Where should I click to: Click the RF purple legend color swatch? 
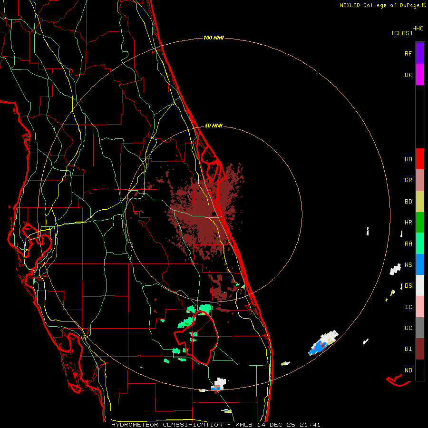point(420,53)
